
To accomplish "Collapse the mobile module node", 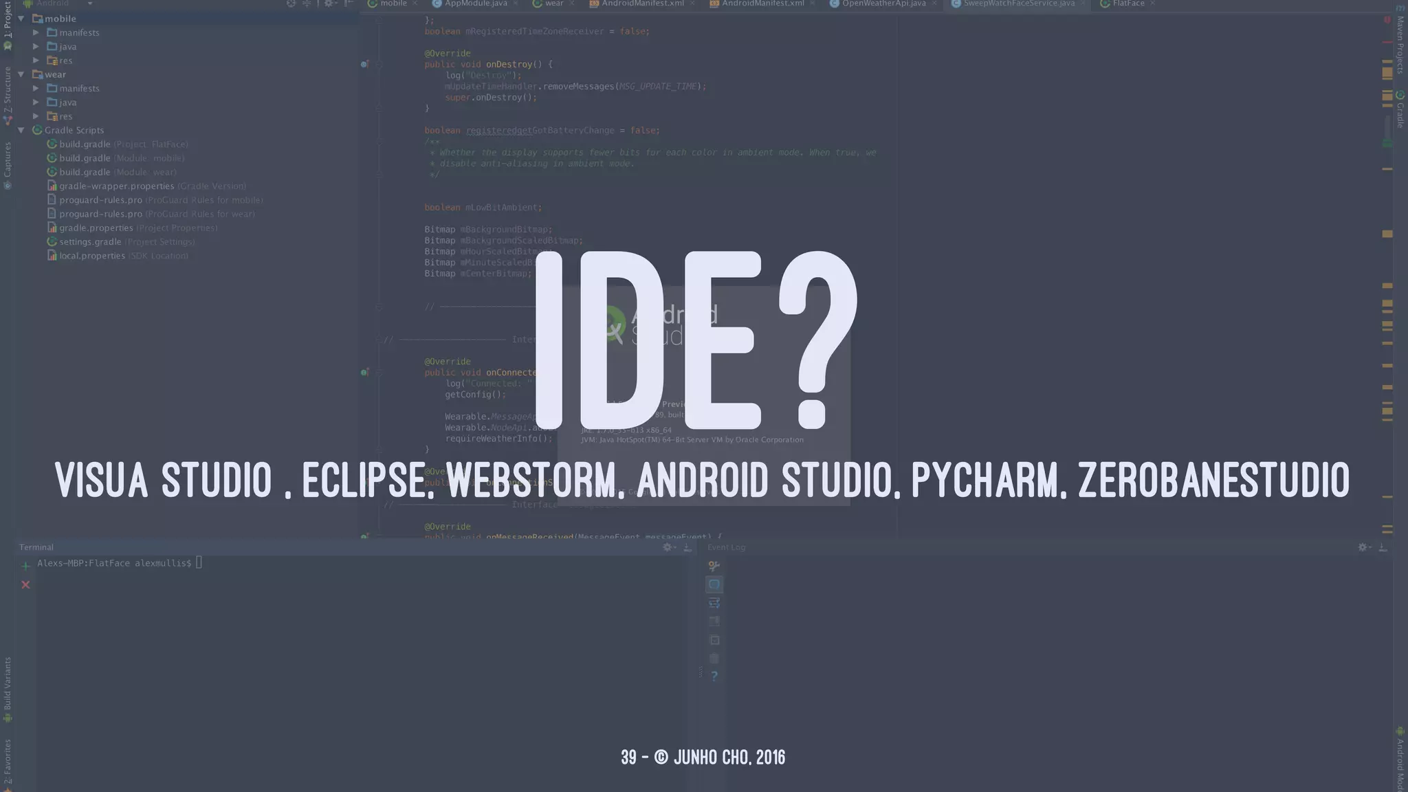I will [x=21, y=19].
